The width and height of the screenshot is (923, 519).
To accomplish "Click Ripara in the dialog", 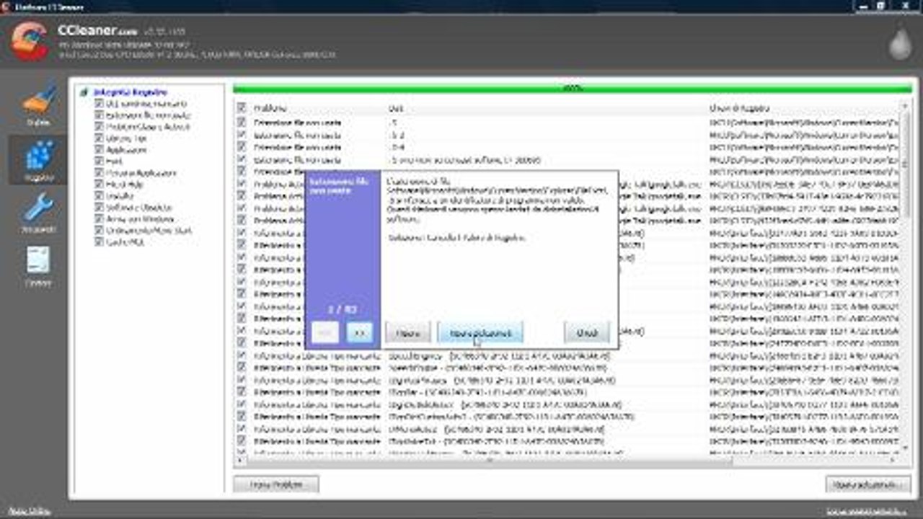I will [408, 332].
